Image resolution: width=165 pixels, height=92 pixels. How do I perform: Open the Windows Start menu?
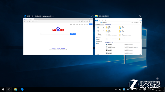[x=3, y=89]
